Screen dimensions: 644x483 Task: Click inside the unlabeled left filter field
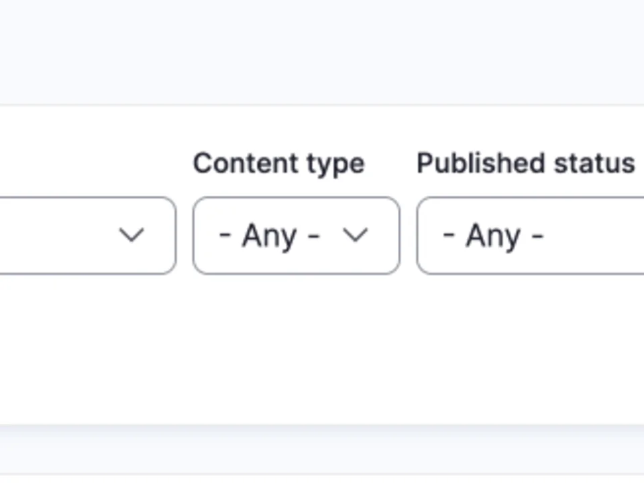(x=67, y=235)
